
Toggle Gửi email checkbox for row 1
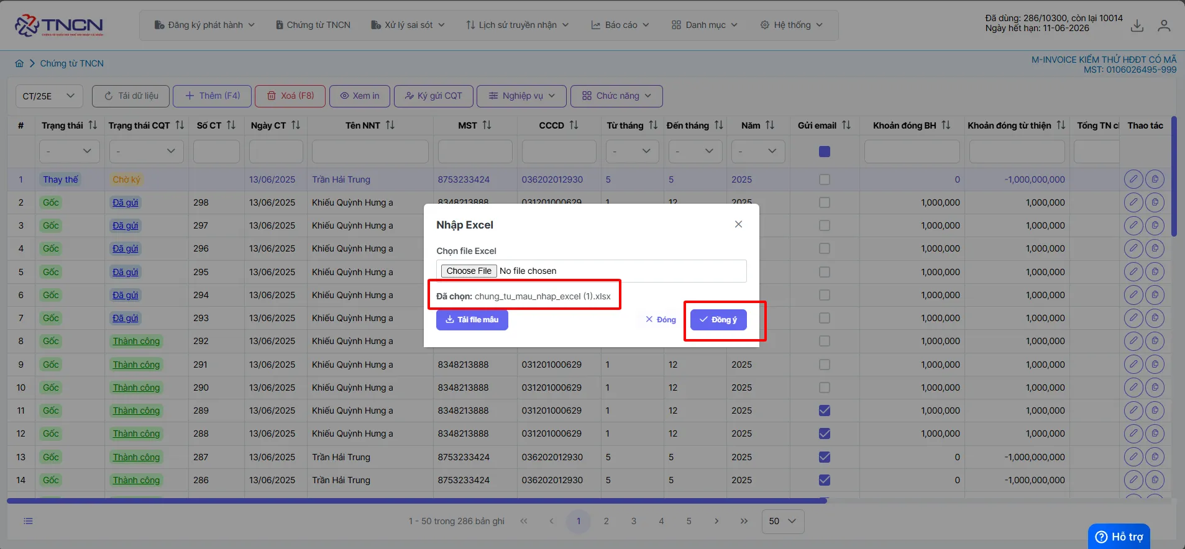pyautogui.click(x=825, y=179)
